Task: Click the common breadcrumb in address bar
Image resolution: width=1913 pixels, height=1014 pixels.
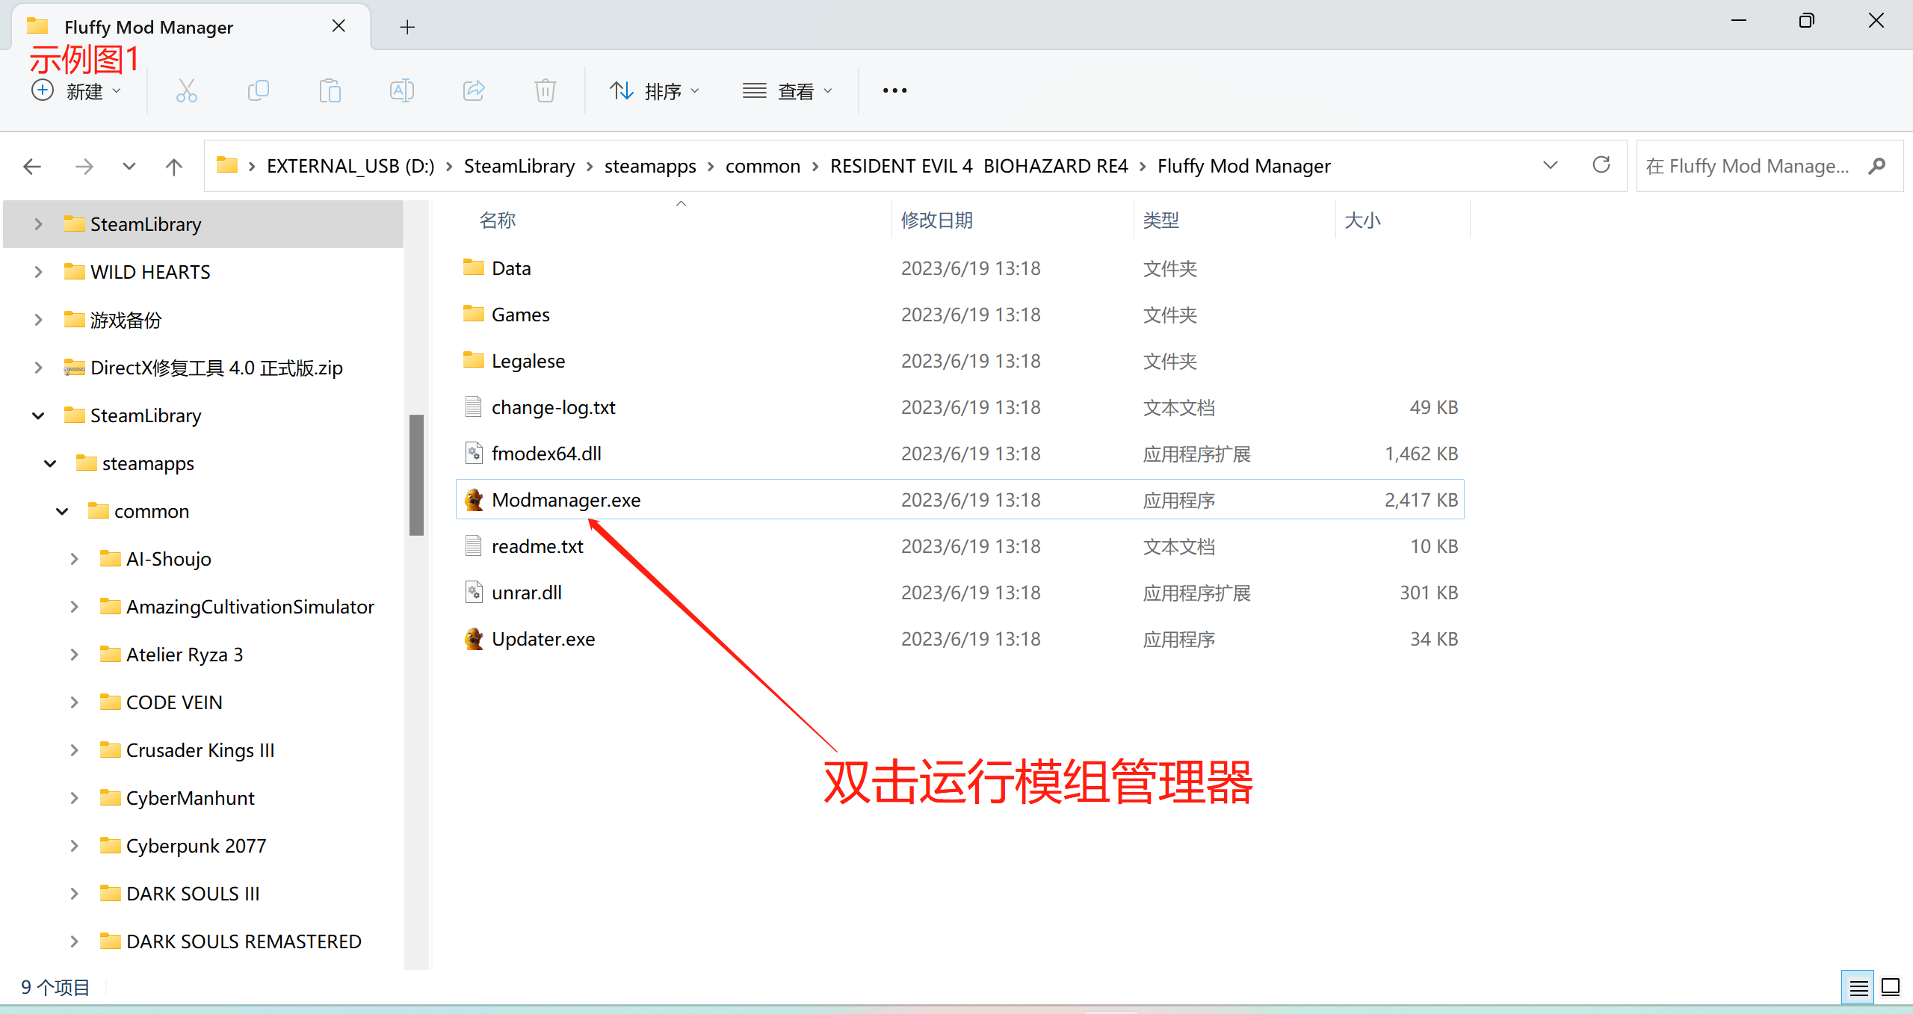Action: (762, 166)
